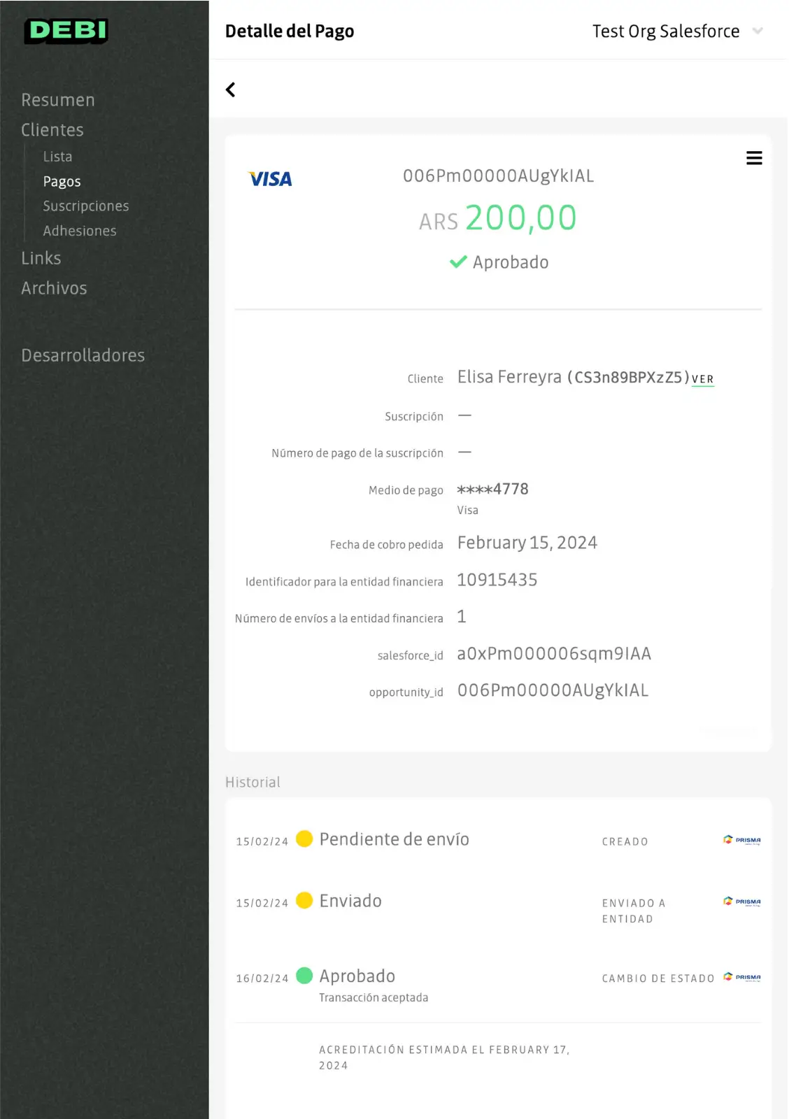Open the Desarrolladores section
The height and width of the screenshot is (1119, 789).
[83, 355]
